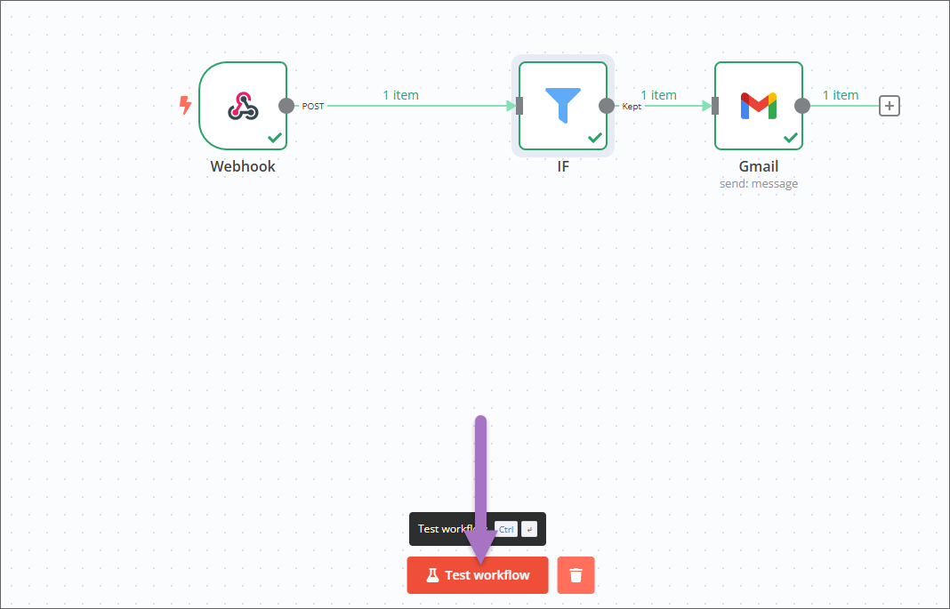
Task: Select the IF filter node
Action: 562,106
